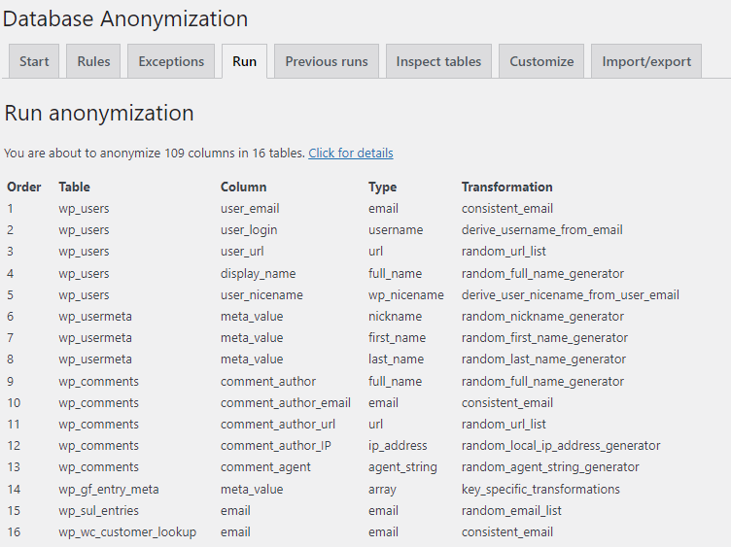Image resolution: width=731 pixels, height=547 pixels.
Task: Select wp_gf_entry_meta table row
Action: tap(108, 490)
